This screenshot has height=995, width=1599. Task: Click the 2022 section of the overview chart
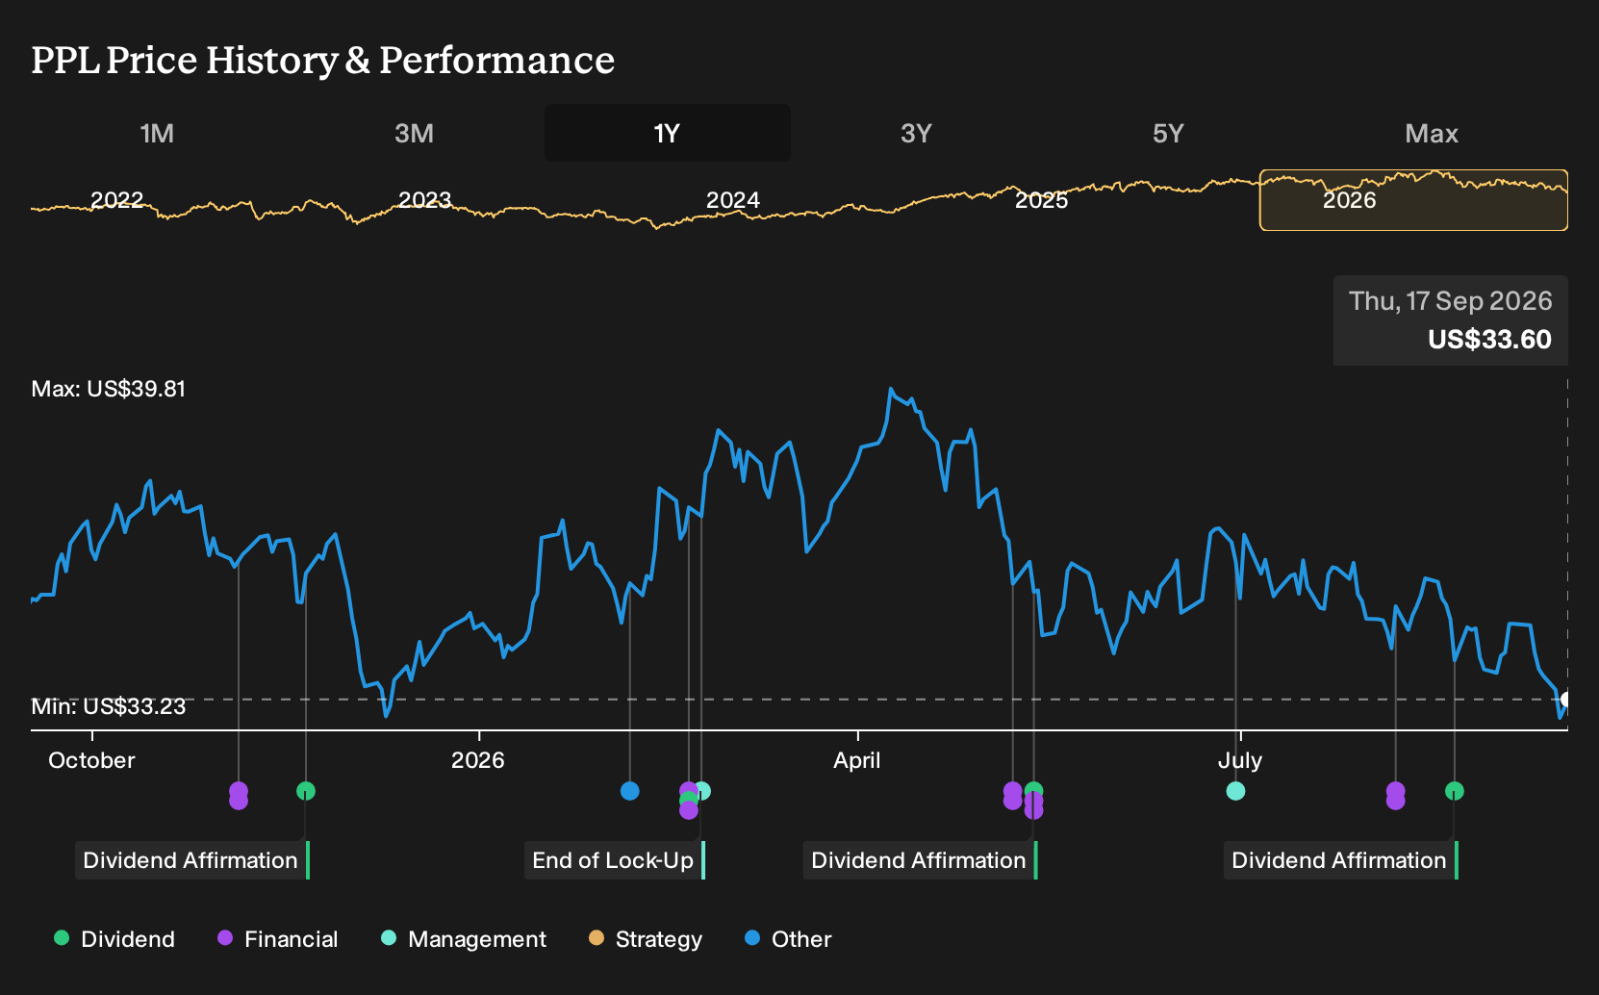(x=117, y=200)
